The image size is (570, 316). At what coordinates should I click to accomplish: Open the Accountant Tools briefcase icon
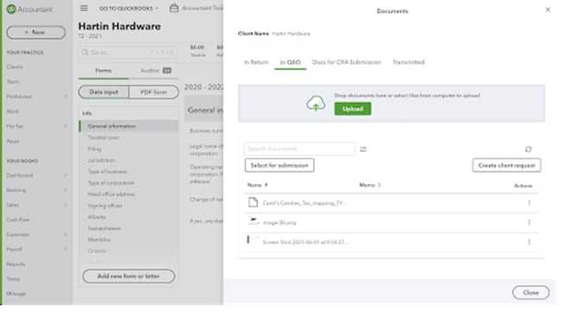click(x=174, y=8)
